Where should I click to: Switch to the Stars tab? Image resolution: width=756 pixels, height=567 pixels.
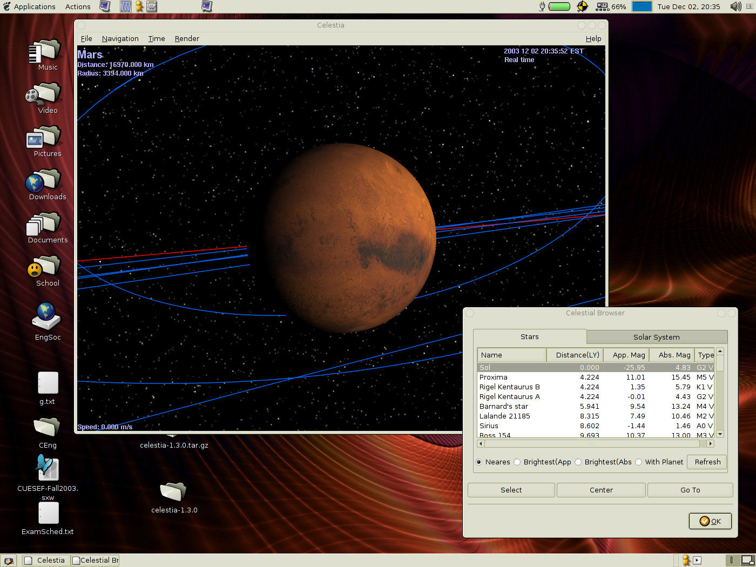[530, 336]
